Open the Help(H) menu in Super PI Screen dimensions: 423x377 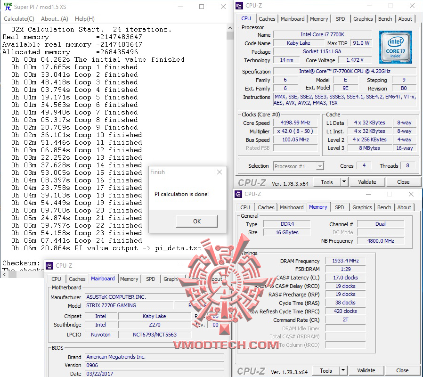(x=85, y=19)
